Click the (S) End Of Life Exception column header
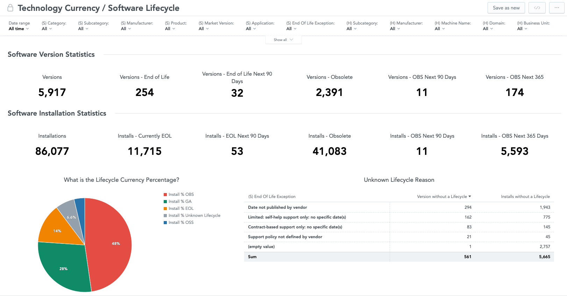Image resolution: width=567 pixels, height=296 pixels. point(272,197)
